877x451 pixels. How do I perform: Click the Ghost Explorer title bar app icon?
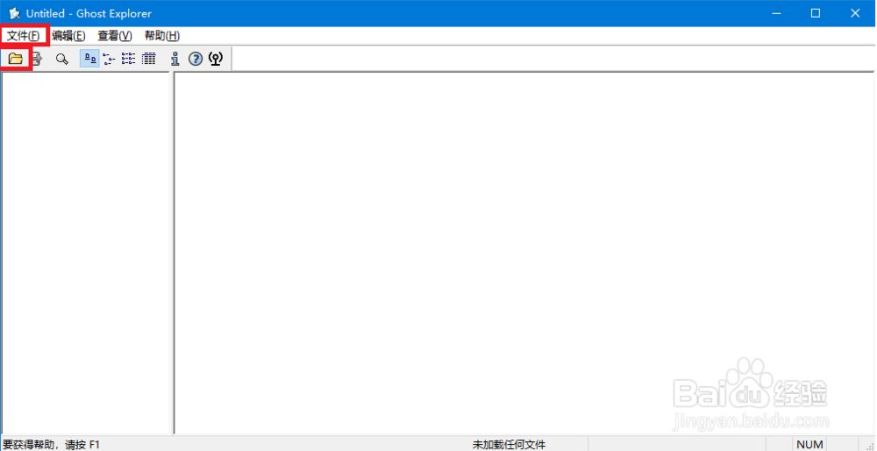click(15, 13)
